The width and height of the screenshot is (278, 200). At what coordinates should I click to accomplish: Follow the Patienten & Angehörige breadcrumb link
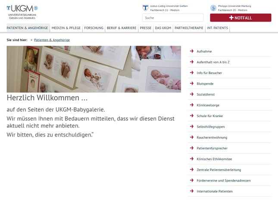click(x=52, y=40)
